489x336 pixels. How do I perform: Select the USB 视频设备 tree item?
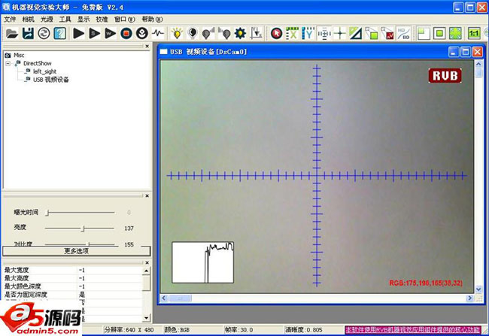tap(50, 79)
